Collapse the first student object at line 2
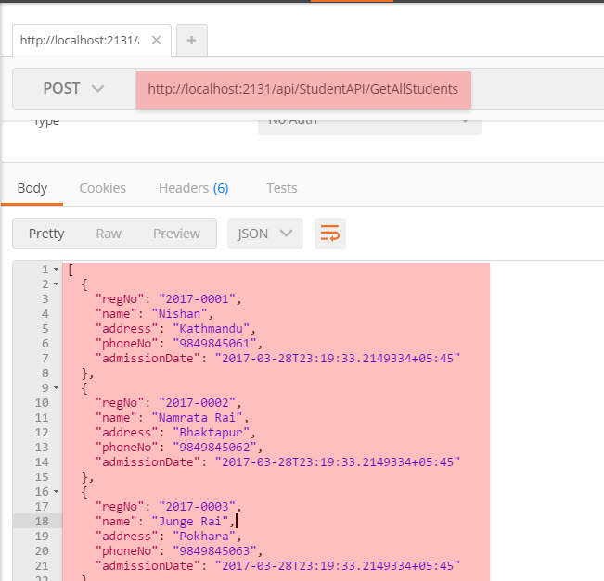 click(56, 284)
